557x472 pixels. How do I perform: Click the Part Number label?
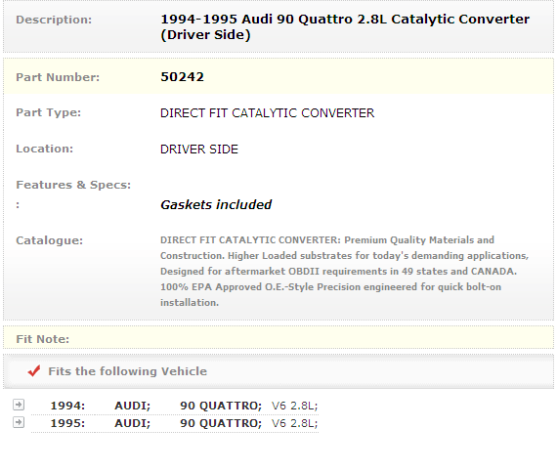pos(58,77)
